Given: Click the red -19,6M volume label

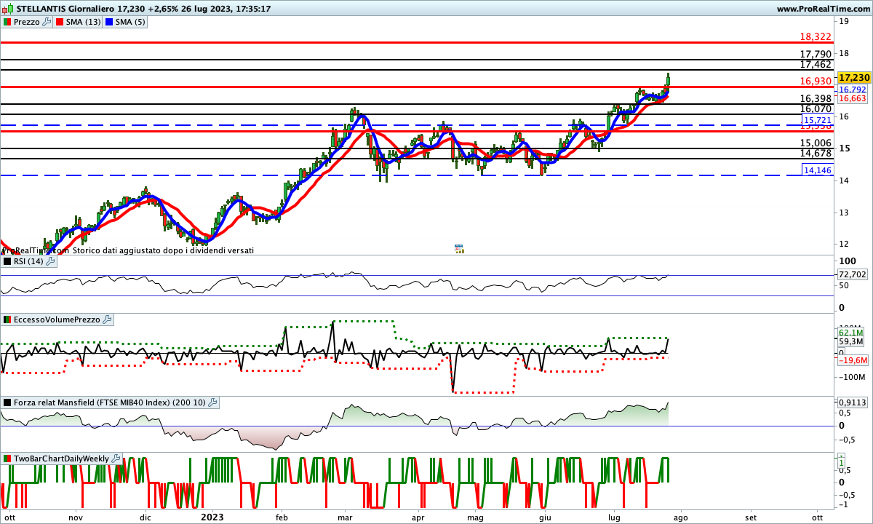Looking at the screenshot, I should coord(852,360).
